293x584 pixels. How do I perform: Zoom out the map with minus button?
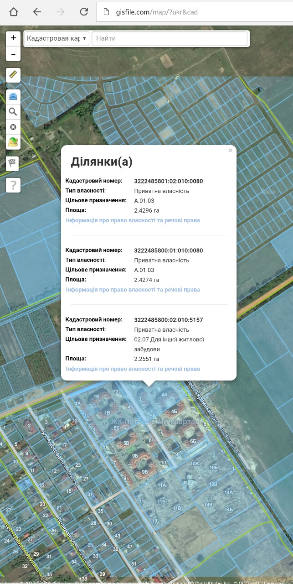pos(13,54)
